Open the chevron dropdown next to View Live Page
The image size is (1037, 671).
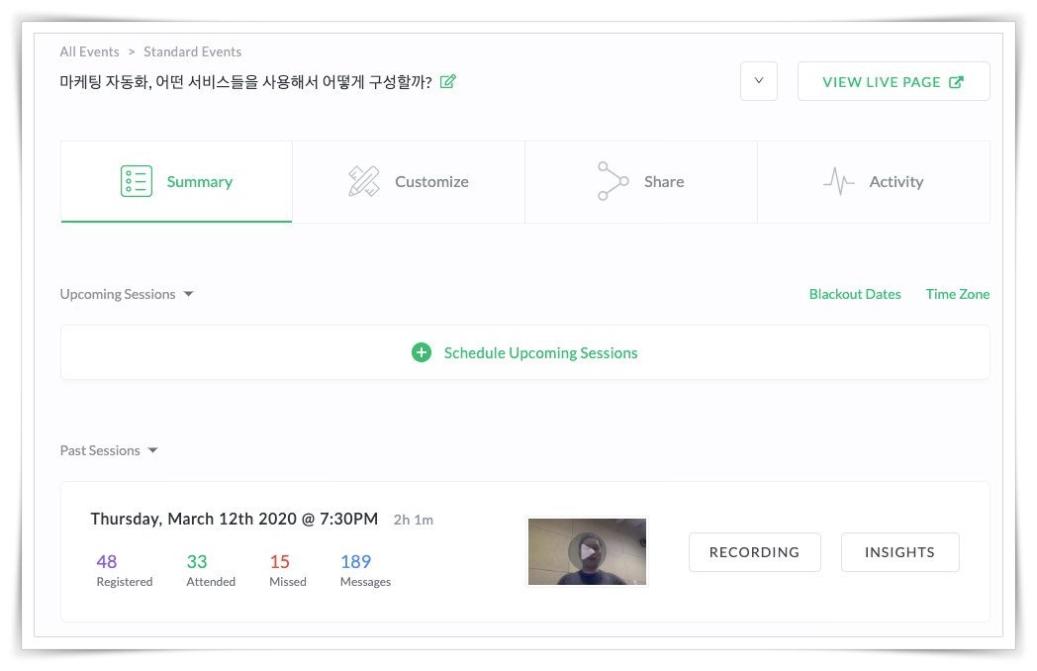point(759,81)
